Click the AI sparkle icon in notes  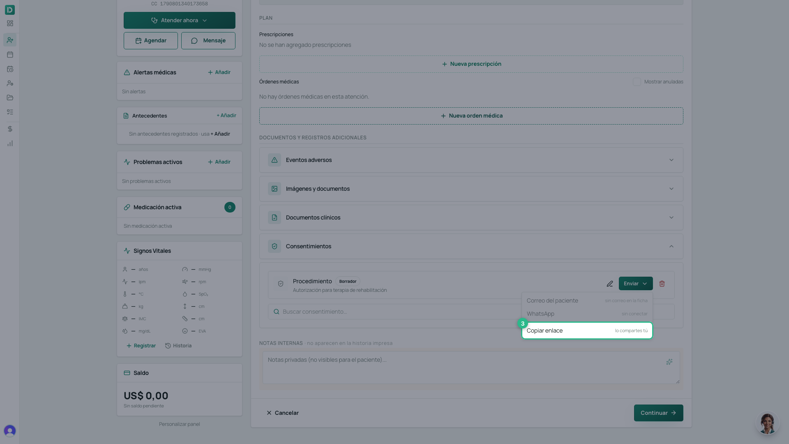669,362
